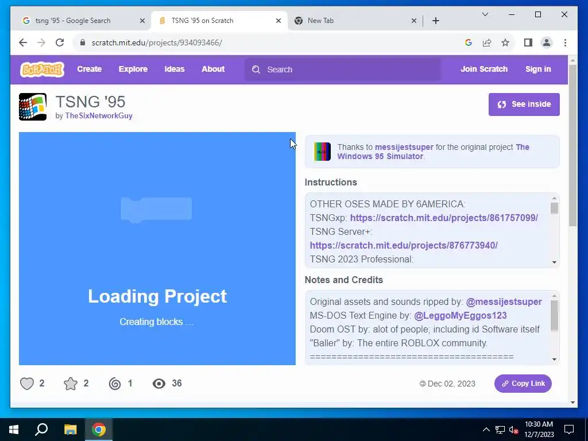Click the address bar URL
This screenshot has height=441, width=588.
point(157,42)
